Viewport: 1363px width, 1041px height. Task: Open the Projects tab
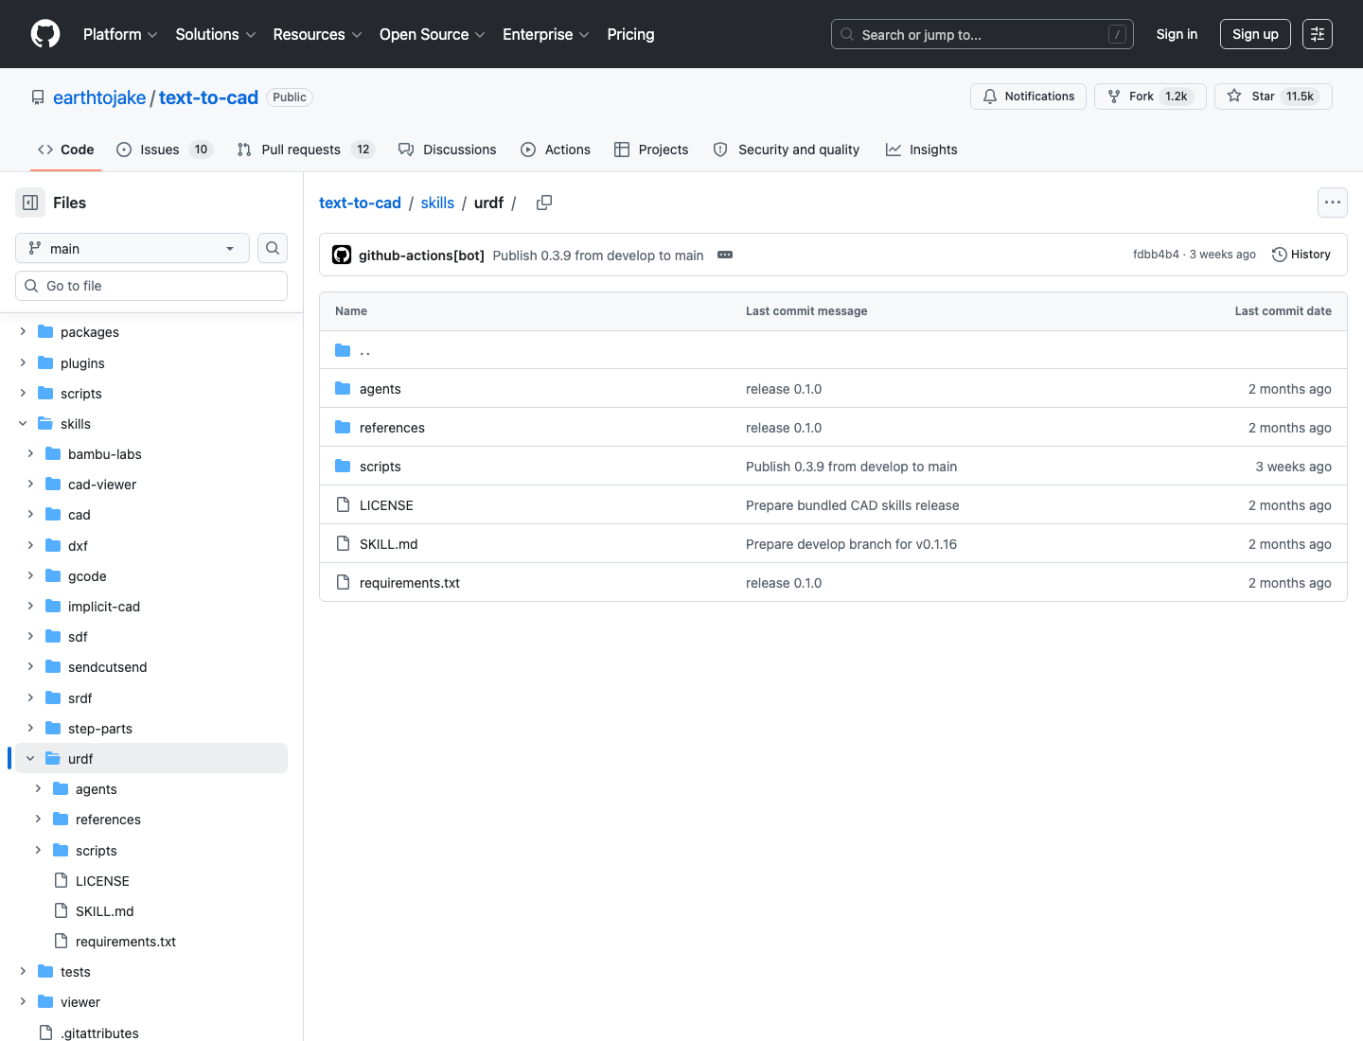651,150
